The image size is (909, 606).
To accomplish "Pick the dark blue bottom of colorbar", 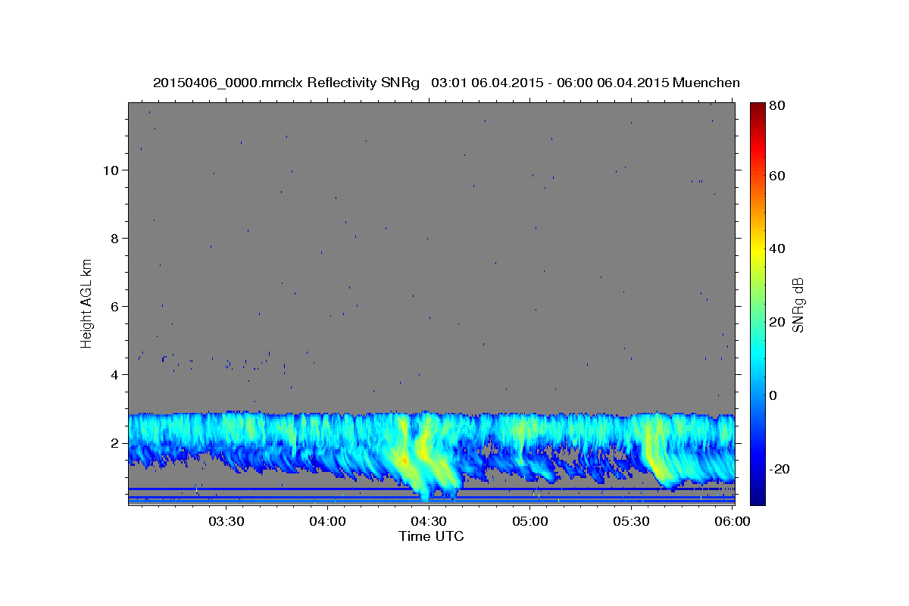I will 757,496.
